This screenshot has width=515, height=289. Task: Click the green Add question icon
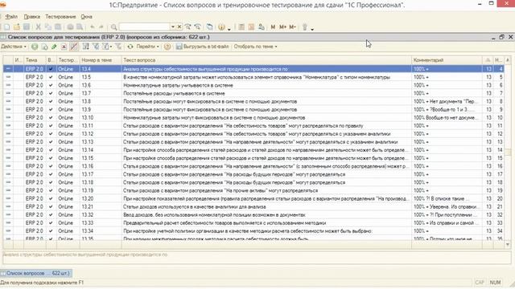pos(35,47)
